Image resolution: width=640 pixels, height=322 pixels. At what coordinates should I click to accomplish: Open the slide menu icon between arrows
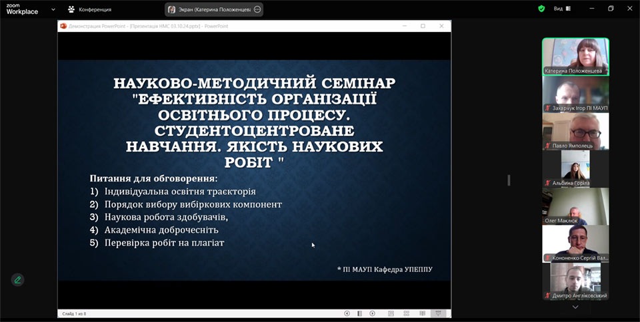(x=359, y=313)
